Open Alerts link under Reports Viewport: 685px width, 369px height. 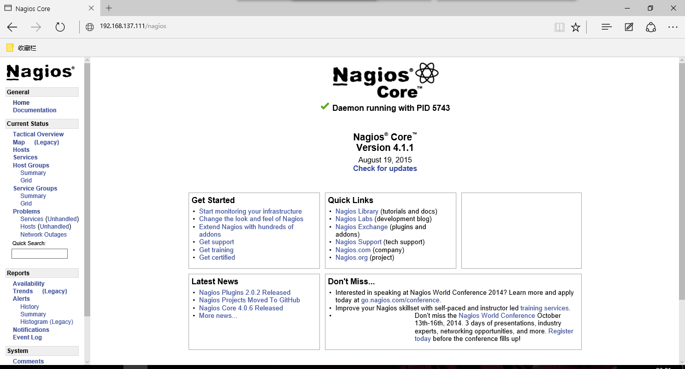(22, 299)
